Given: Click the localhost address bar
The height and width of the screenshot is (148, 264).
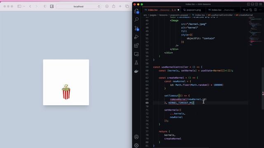Looking at the screenshot, I should [78, 7].
